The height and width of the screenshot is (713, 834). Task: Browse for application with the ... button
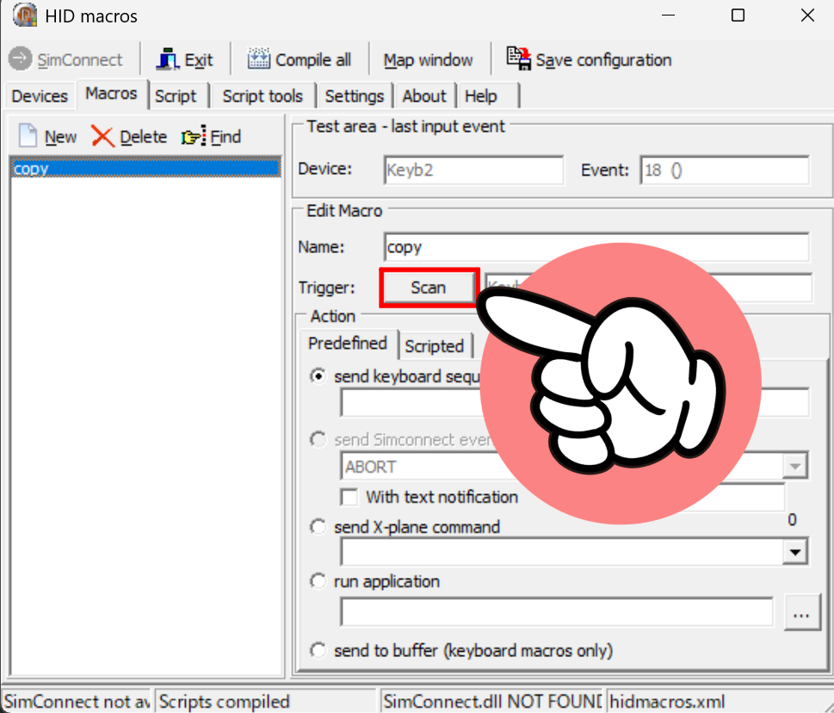coord(801,613)
